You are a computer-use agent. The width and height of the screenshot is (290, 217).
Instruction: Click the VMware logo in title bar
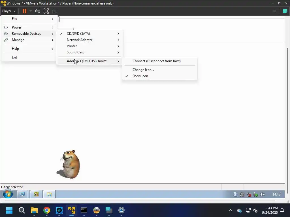pyautogui.click(x=3, y=3)
